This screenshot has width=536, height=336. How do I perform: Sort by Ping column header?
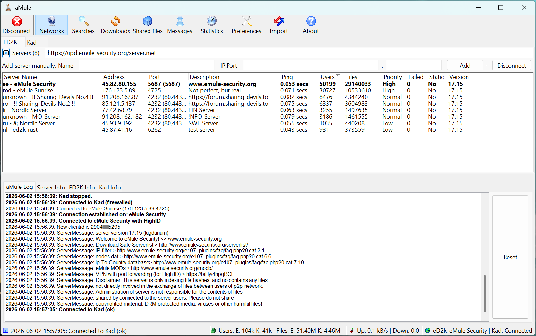[x=299, y=77]
